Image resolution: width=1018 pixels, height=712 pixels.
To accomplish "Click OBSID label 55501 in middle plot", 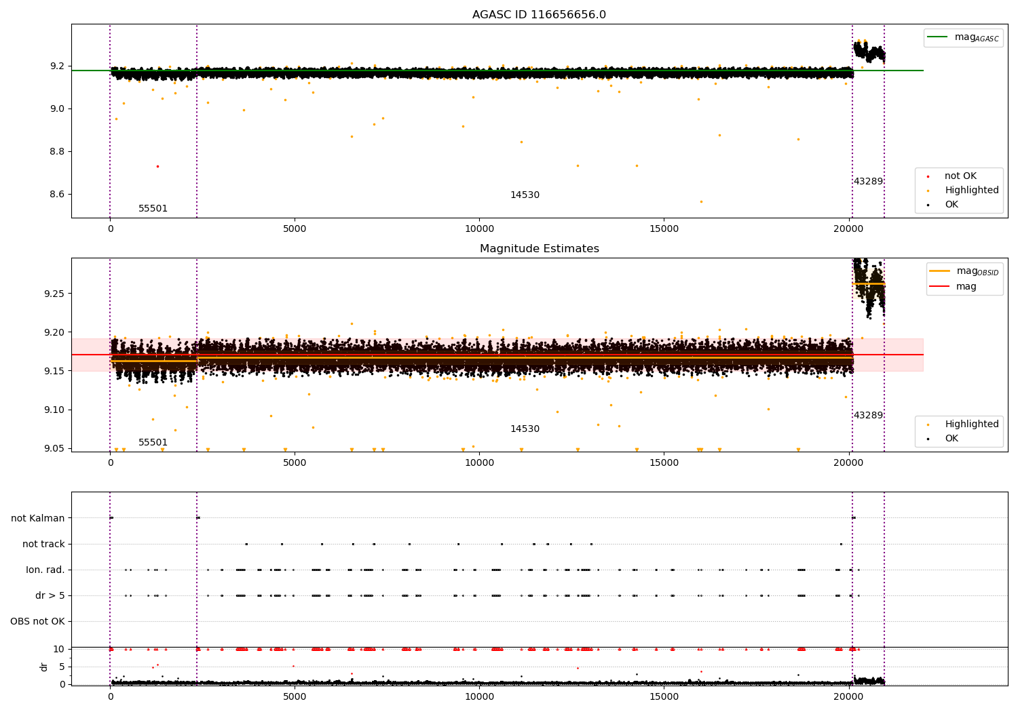I will coord(153,443).
